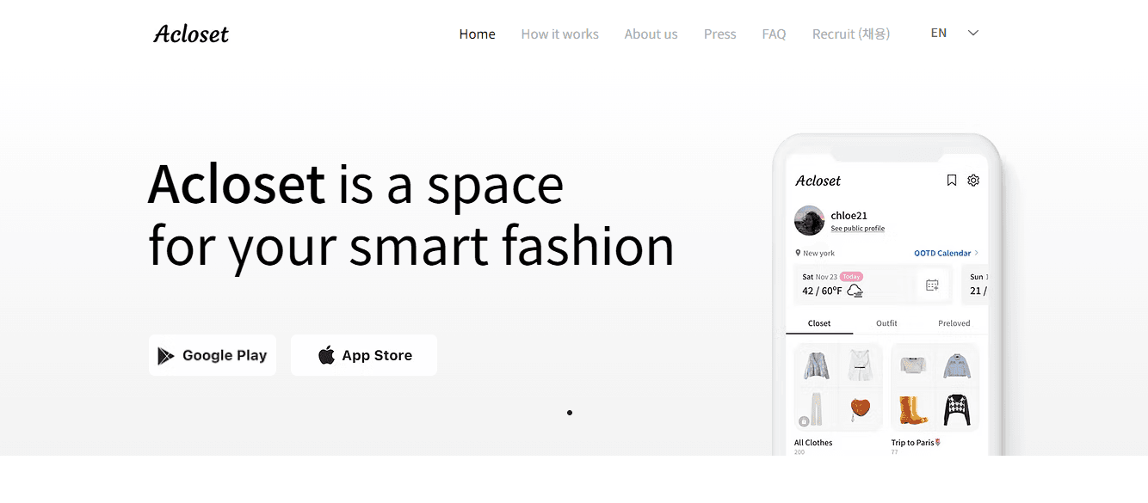Image resolution: width=1148 pixels, height=503 pixels.
Task: Expand the language dropdown chevron
Action: [x=973, y=34]
